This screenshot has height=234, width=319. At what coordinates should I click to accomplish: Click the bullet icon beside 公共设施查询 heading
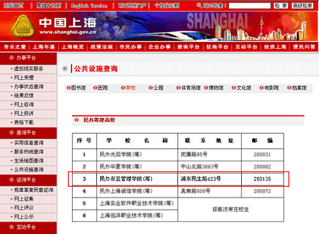65,68
